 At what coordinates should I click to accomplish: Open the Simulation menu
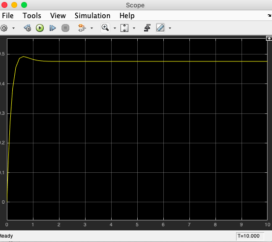point(92,16)
